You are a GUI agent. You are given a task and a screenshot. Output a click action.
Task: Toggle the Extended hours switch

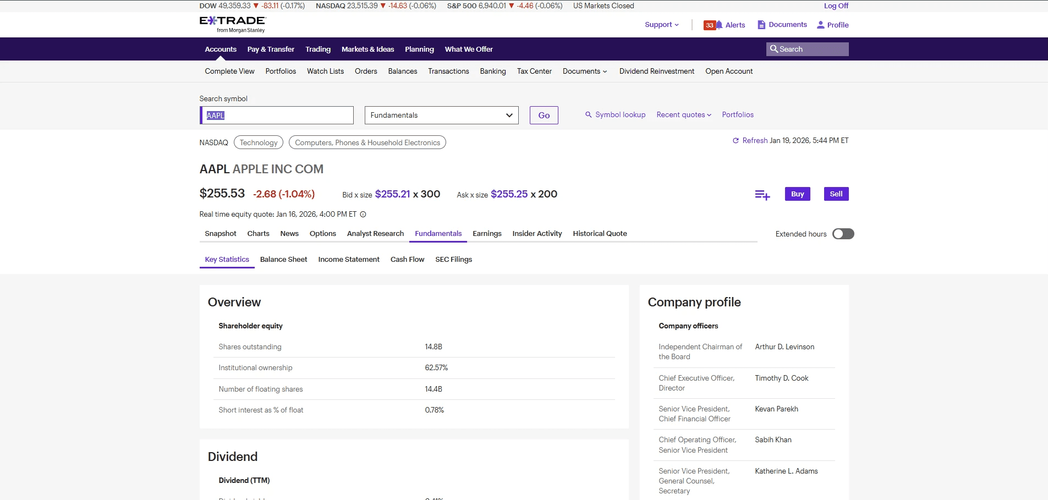pyautogui.click(x=843, y=234)
